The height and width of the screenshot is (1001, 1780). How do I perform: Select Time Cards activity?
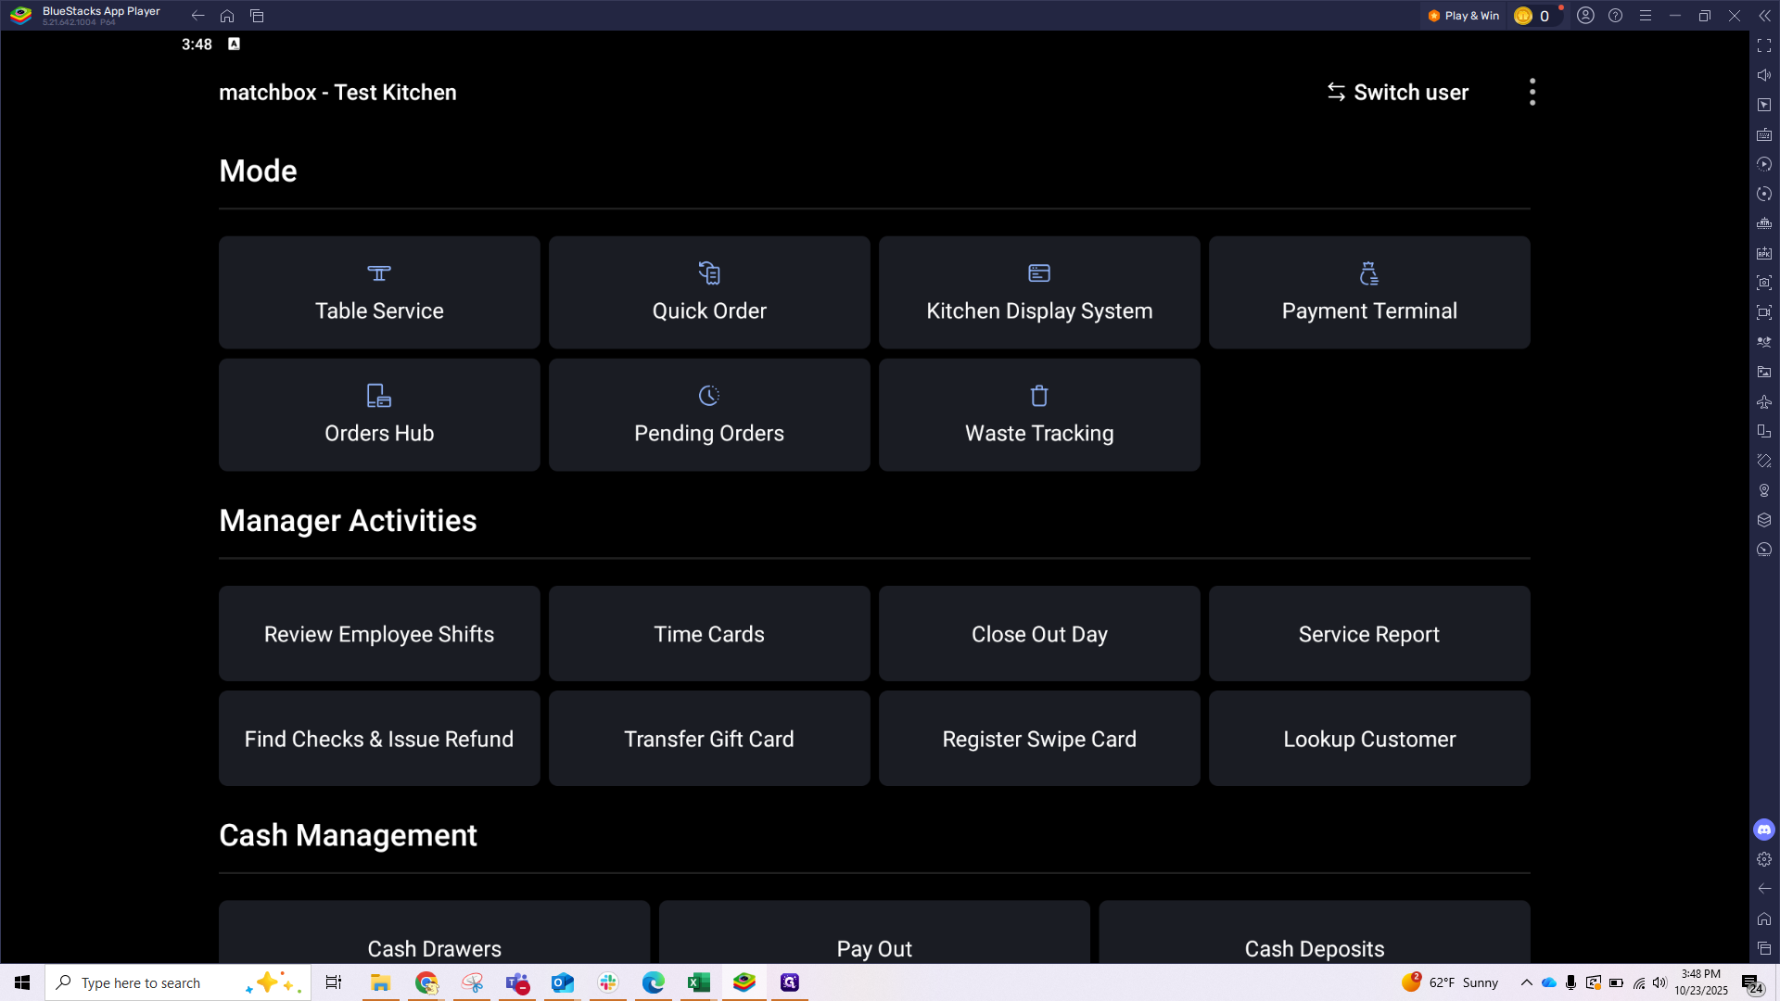pyautogui.click(x=709, y=634)
